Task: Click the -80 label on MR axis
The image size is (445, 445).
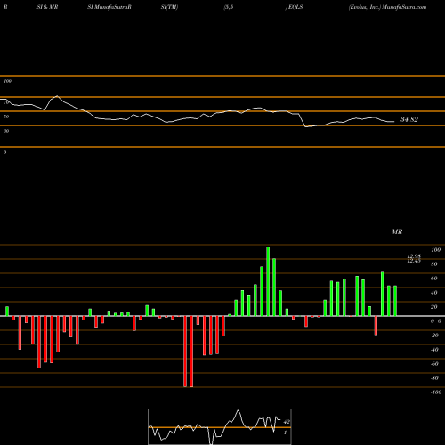Action: click(x=434, y=378)
